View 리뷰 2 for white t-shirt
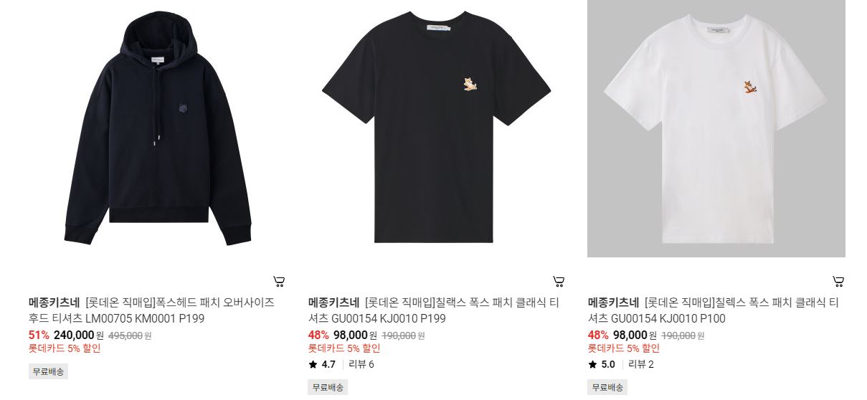Image resolution: width=867 pixels, height=400 pixels. click(641, 364)
